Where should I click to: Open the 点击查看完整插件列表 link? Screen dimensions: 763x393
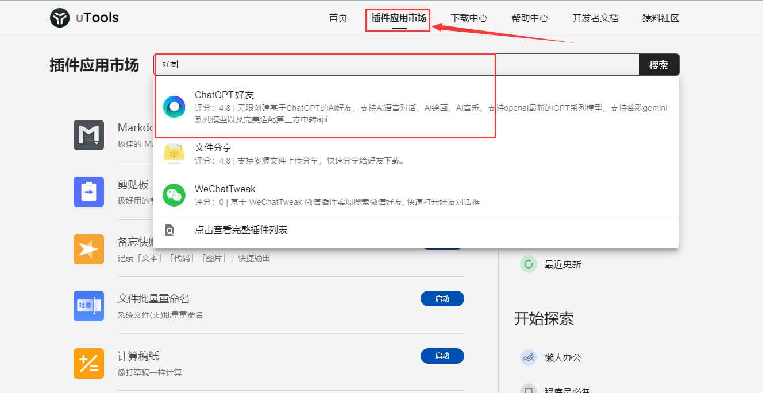click(x=241, y=230)
